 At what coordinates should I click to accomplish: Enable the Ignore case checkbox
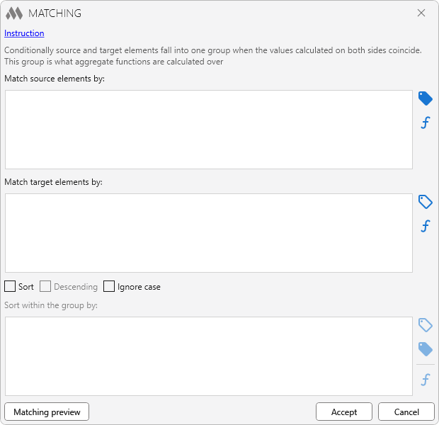[109, 286]
